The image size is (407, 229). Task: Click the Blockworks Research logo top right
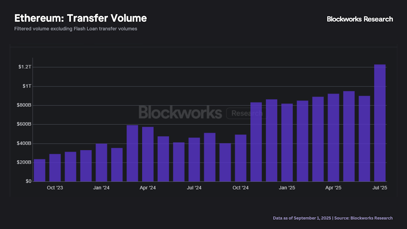click(360, 19)
